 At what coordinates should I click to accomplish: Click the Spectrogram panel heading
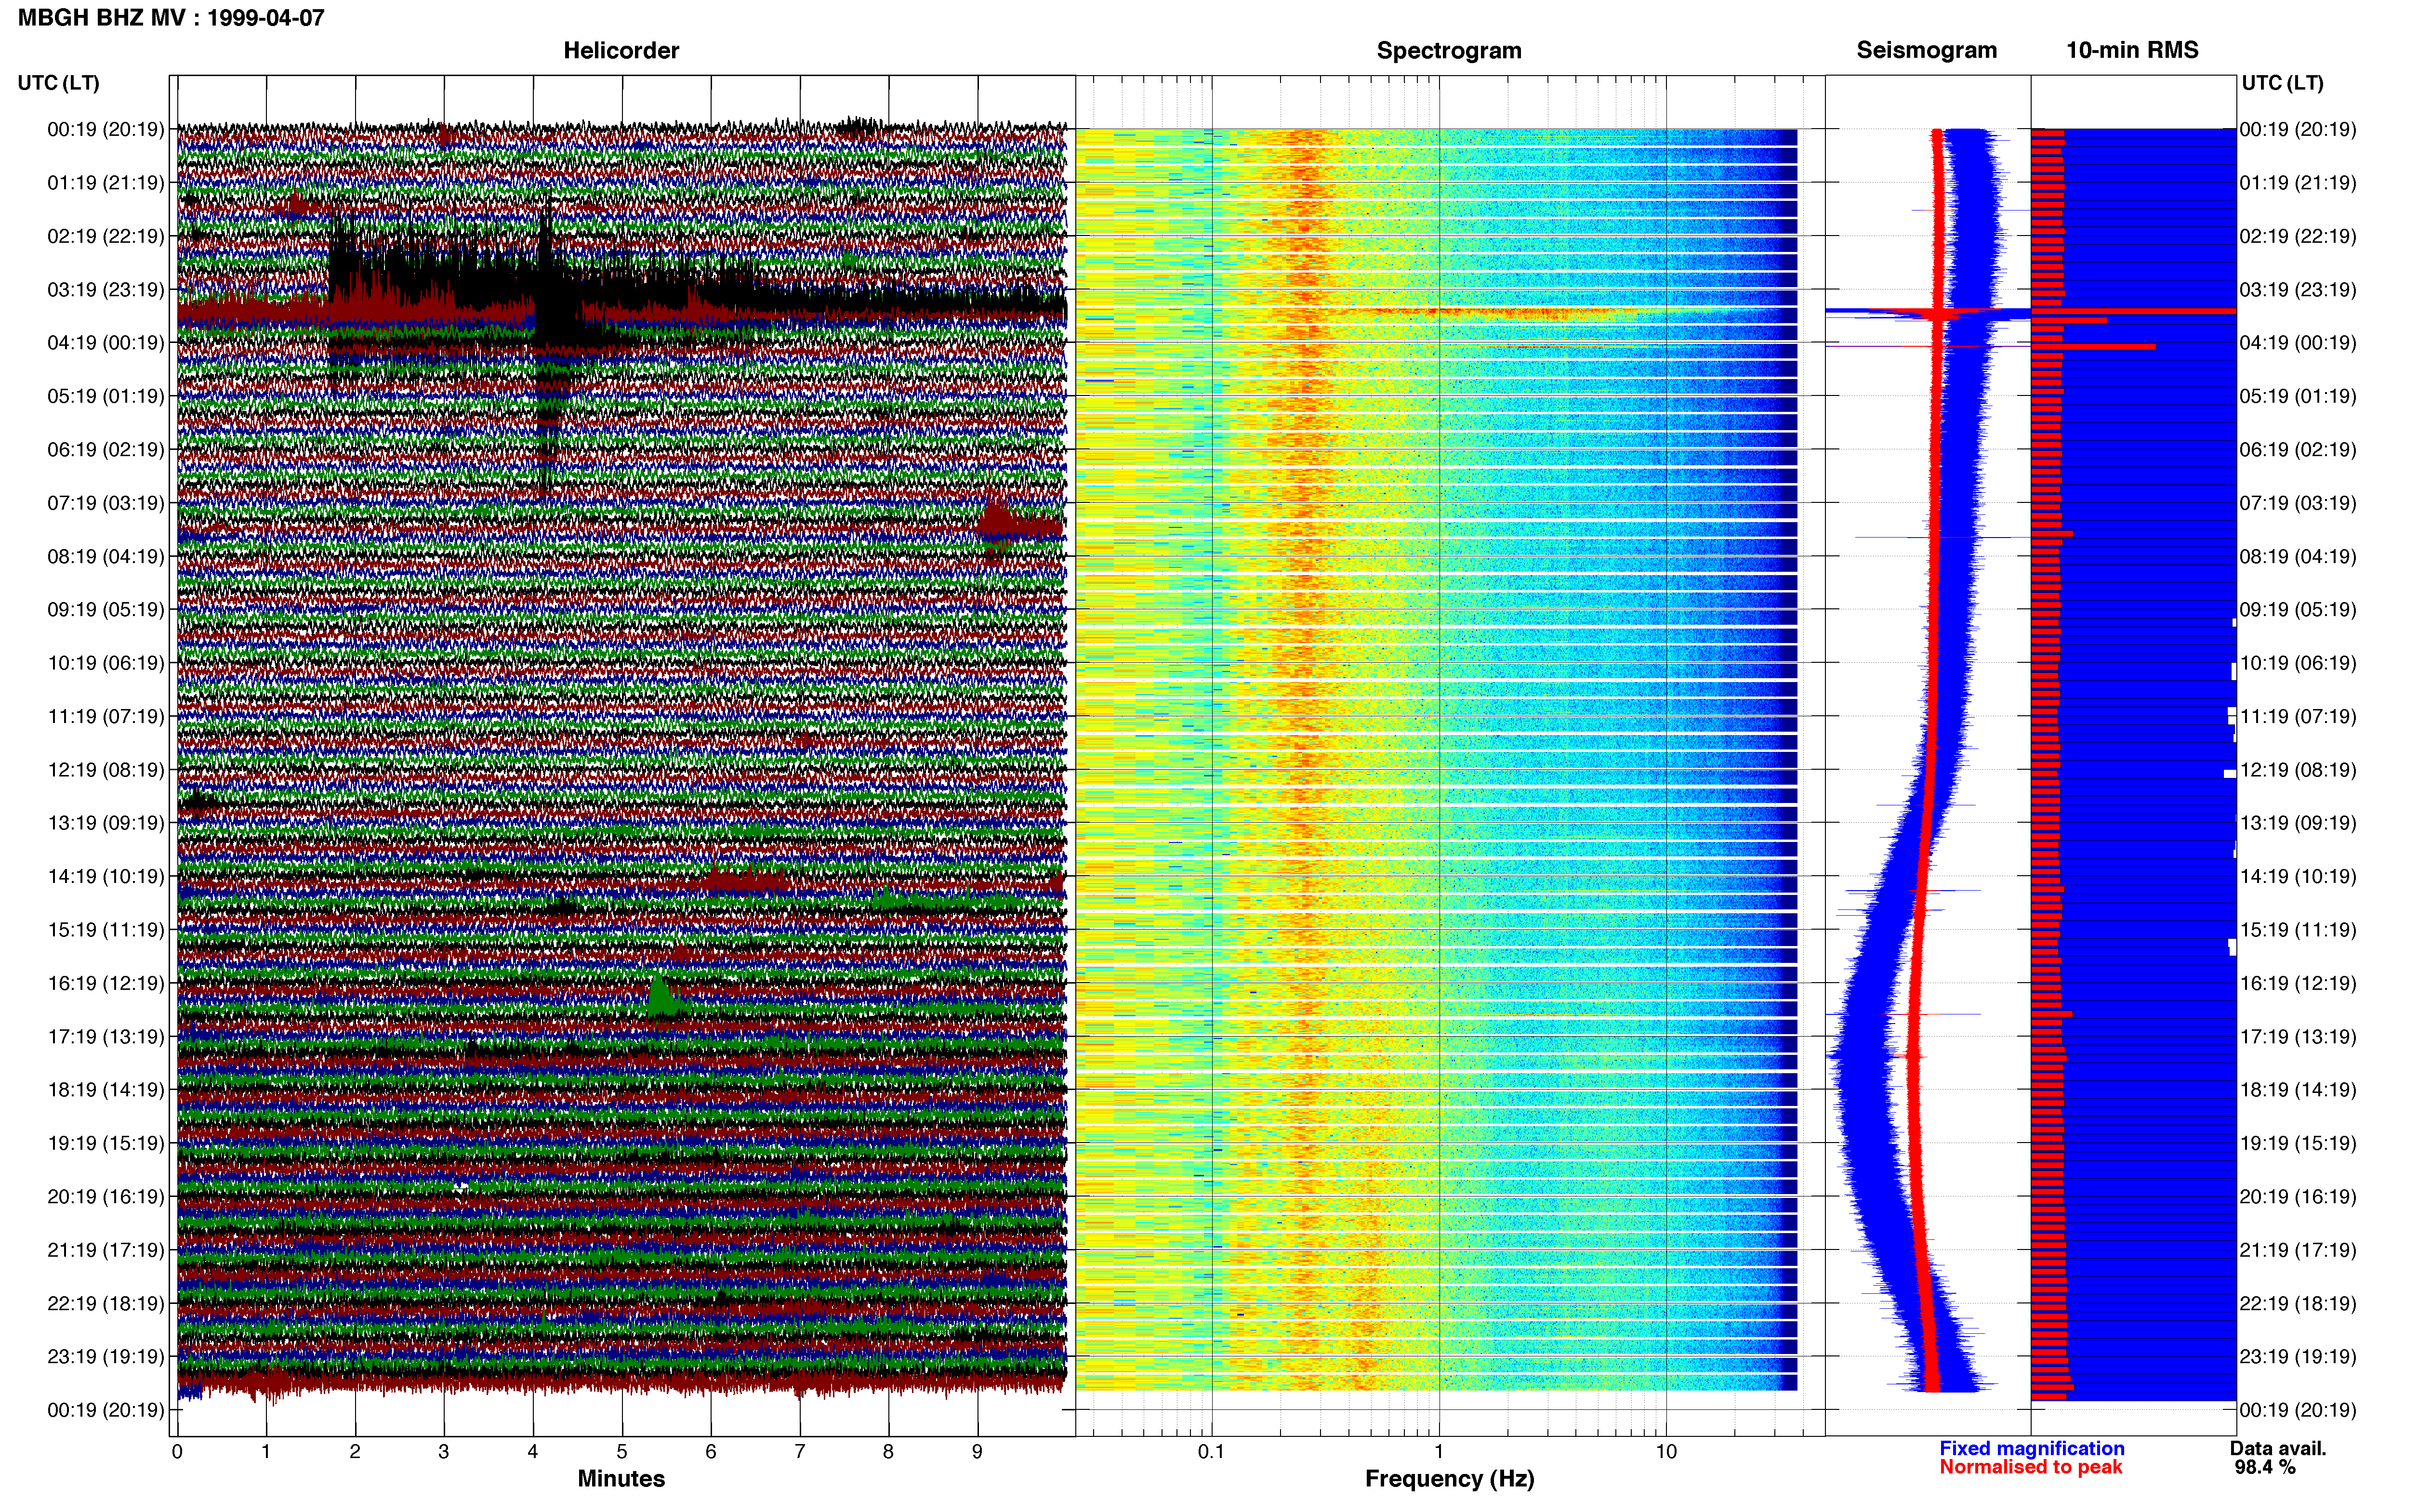click(1448, 50)
